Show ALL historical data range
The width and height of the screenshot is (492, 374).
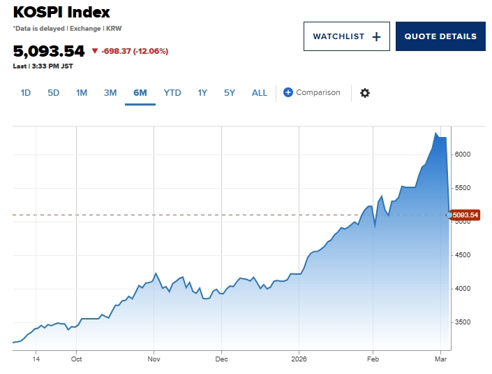click(260, 93)
